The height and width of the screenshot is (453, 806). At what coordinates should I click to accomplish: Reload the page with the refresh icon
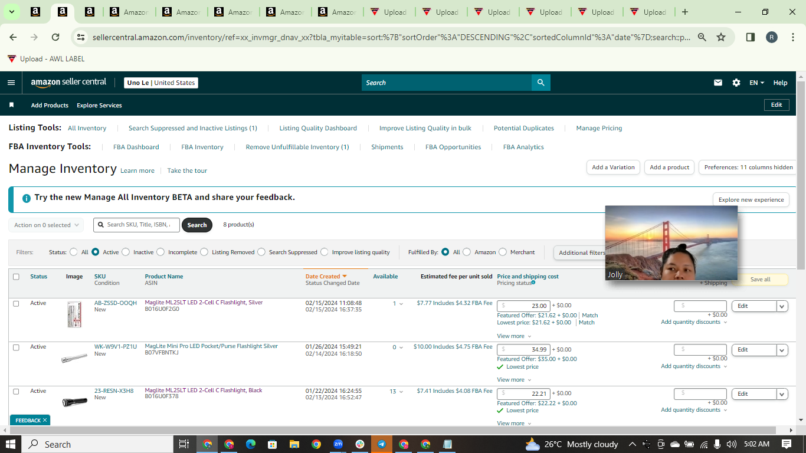tap(55, 37)
